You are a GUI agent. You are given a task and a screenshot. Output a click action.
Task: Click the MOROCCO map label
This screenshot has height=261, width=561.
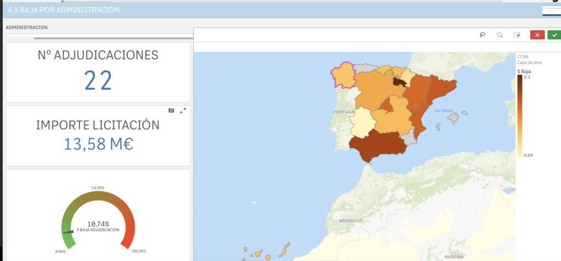coord(351,221)
